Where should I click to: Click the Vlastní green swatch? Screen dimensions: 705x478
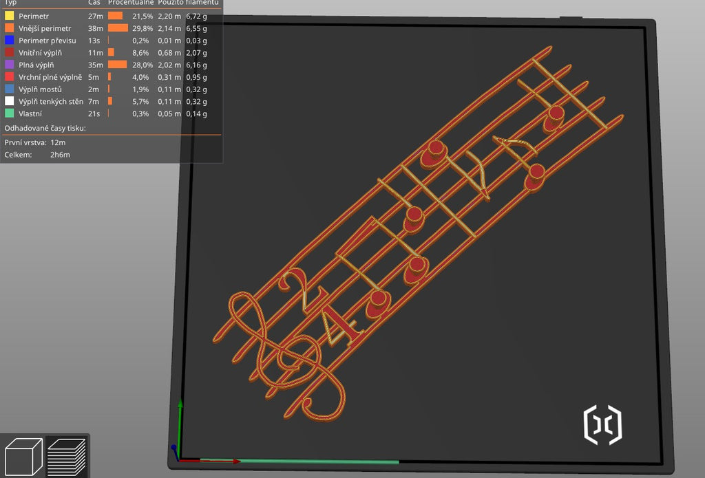pos(9,113)
